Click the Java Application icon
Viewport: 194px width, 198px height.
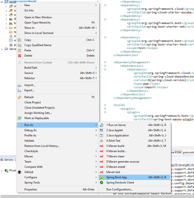click(101, 136)
